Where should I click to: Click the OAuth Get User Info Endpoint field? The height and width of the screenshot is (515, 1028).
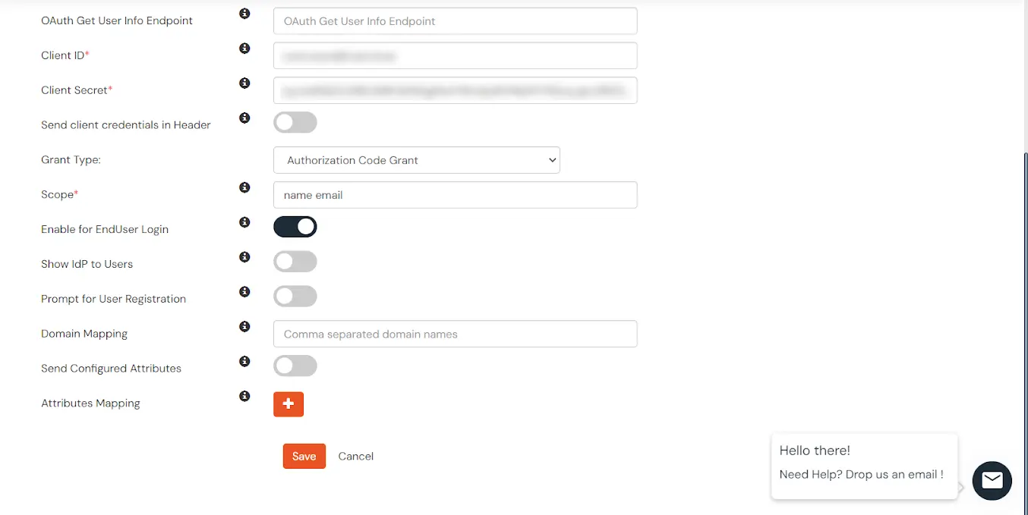click(x=455, y=21)
